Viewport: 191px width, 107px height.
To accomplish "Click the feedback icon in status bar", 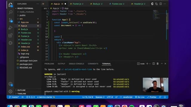I will (x=160, y=97).
